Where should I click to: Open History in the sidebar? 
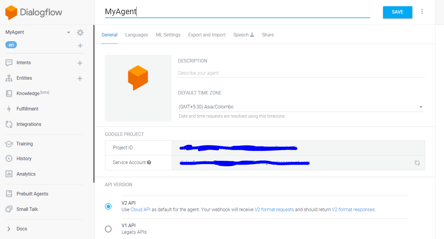24,159
